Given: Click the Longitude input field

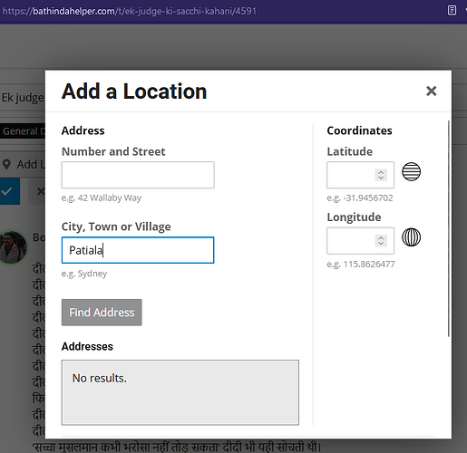Looking at the screenshot, I should 360,241.
